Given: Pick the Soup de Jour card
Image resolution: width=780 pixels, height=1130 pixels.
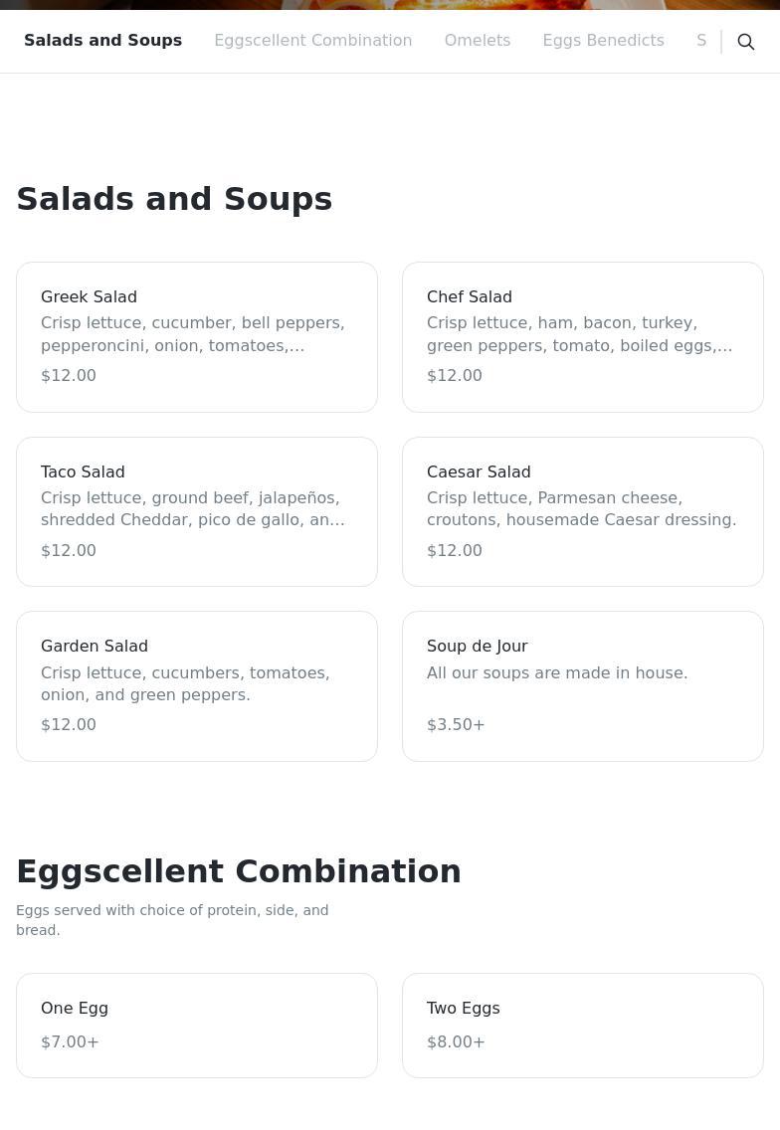Looking at the screenshot, I should pos(582,686).
